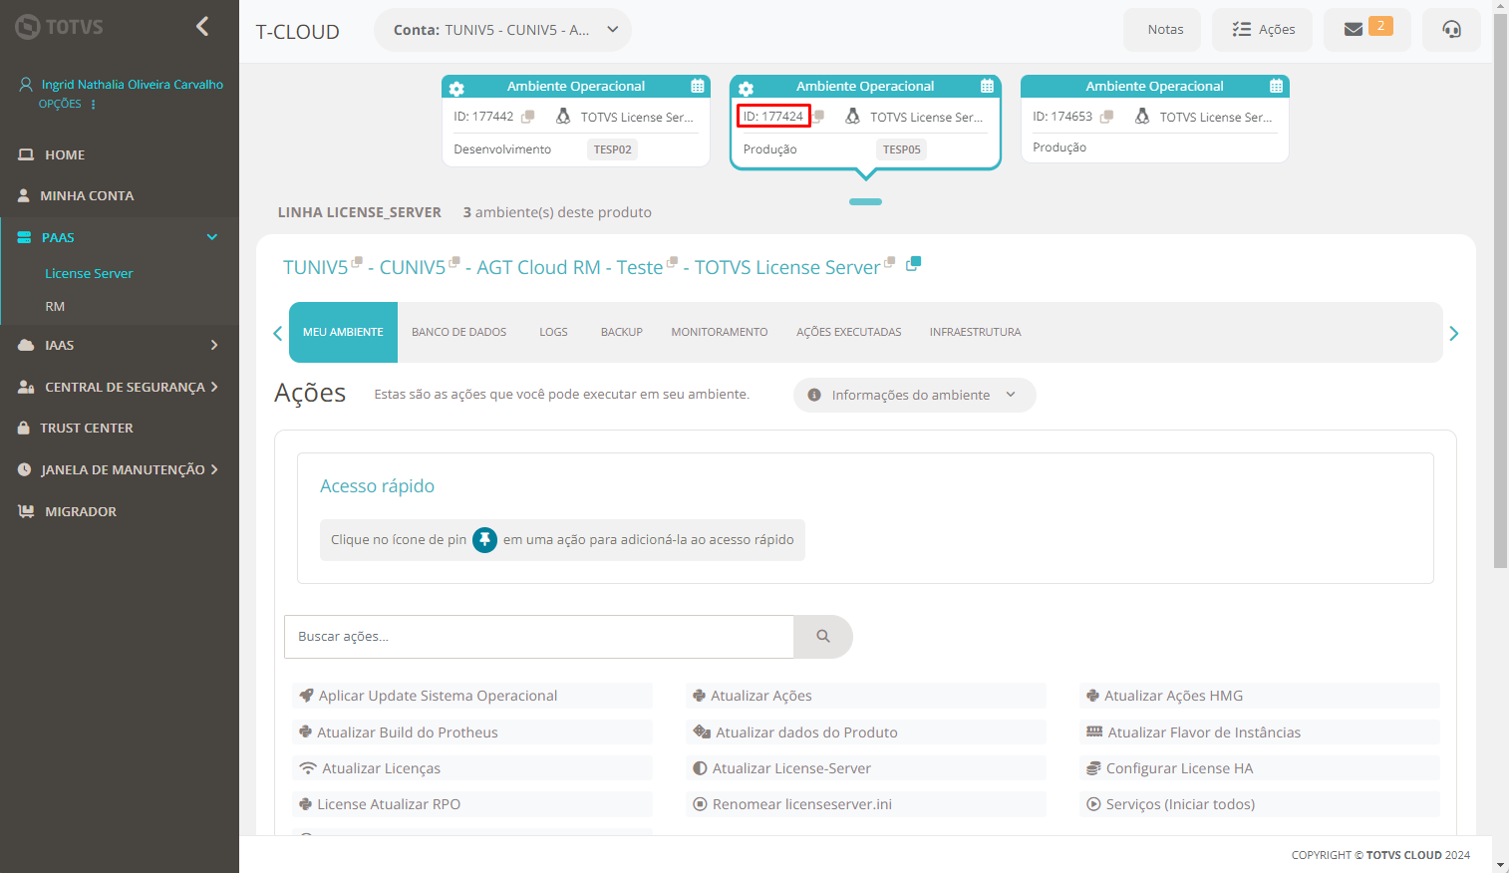Run 'Serviços (Iniciar todos)' action
Viewport: 1509px width, 873px height.
1260,804
